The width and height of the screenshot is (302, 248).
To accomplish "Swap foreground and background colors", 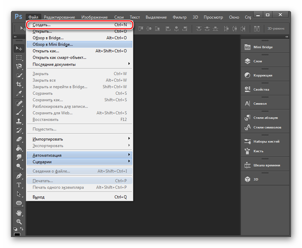I will (22, 229).
